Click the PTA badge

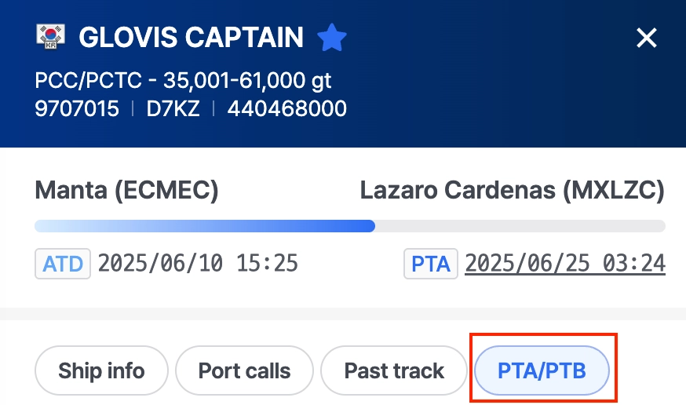click(x=431, y=264)
